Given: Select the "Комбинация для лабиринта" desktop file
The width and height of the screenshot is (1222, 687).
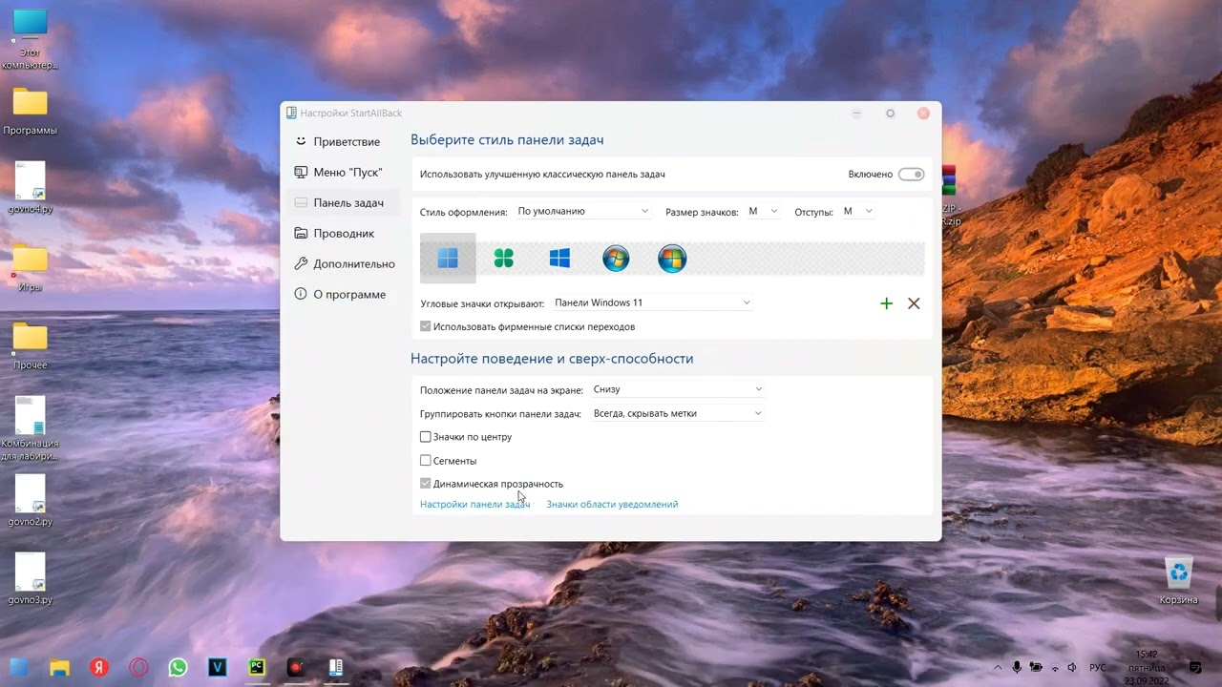Looking at the screenshot, I should (x=30, y=428).
